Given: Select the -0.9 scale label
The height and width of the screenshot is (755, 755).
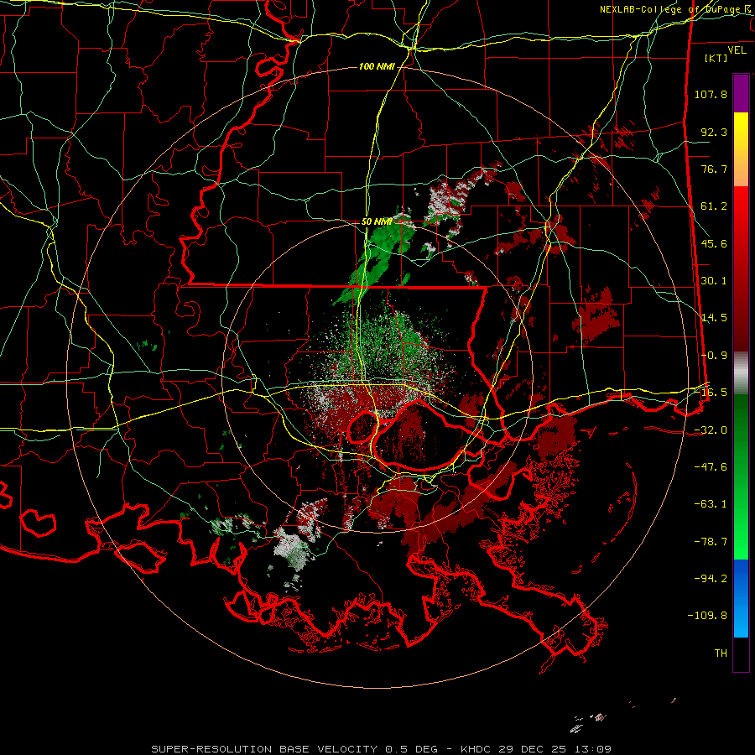Looking at the screenshot, I should (714, 356).
